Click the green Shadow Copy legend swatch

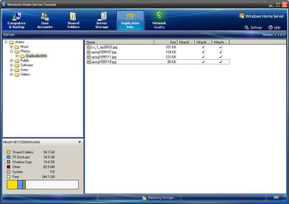pos(9,162)
